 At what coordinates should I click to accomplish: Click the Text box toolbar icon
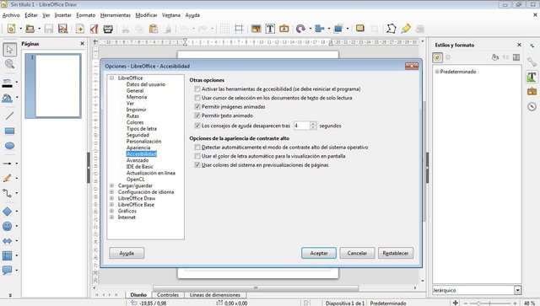[x=270, y=29]
